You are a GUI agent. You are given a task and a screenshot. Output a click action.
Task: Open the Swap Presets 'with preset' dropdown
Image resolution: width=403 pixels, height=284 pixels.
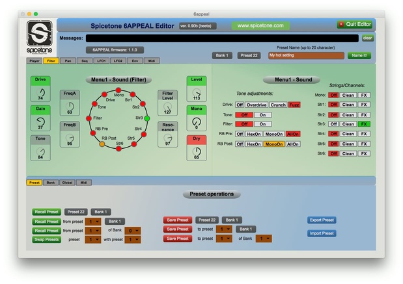(135, 239)
